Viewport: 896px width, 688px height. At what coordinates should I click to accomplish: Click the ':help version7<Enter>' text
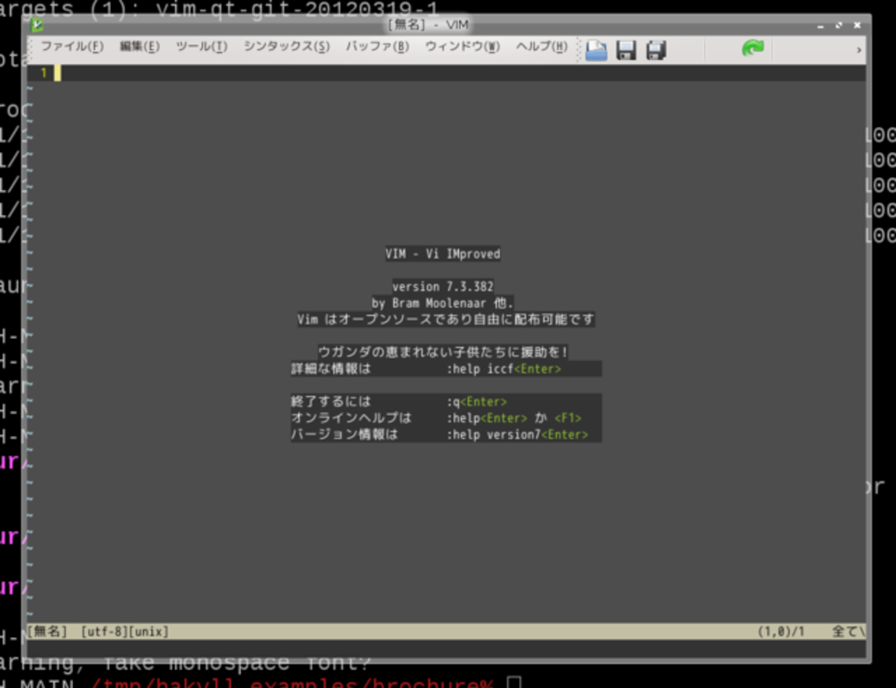(517, 435)
